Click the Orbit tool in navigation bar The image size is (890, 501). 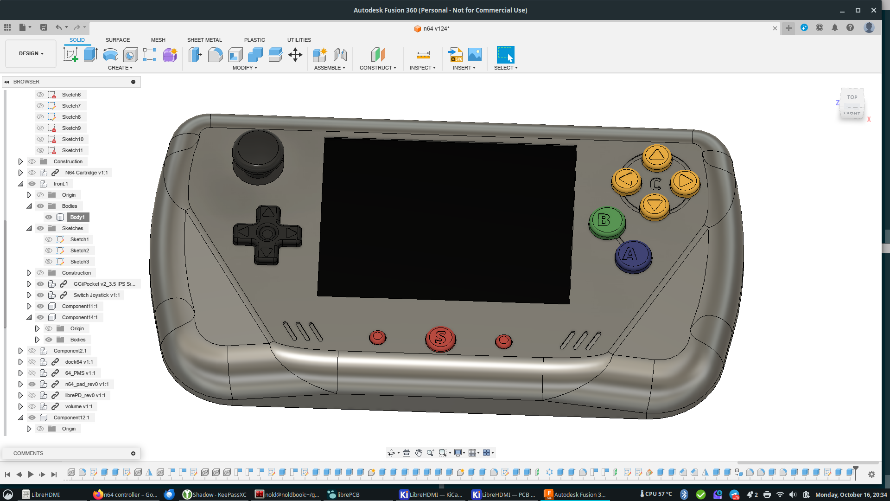point(391,453)
